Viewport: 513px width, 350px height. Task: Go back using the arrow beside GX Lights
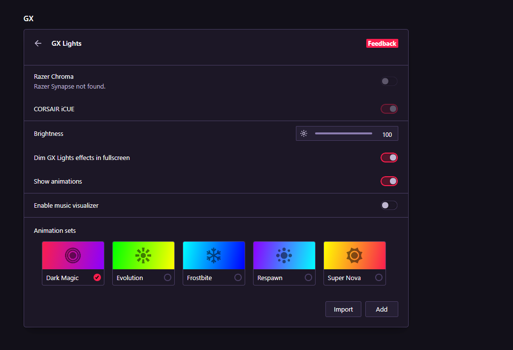[38, 43]
